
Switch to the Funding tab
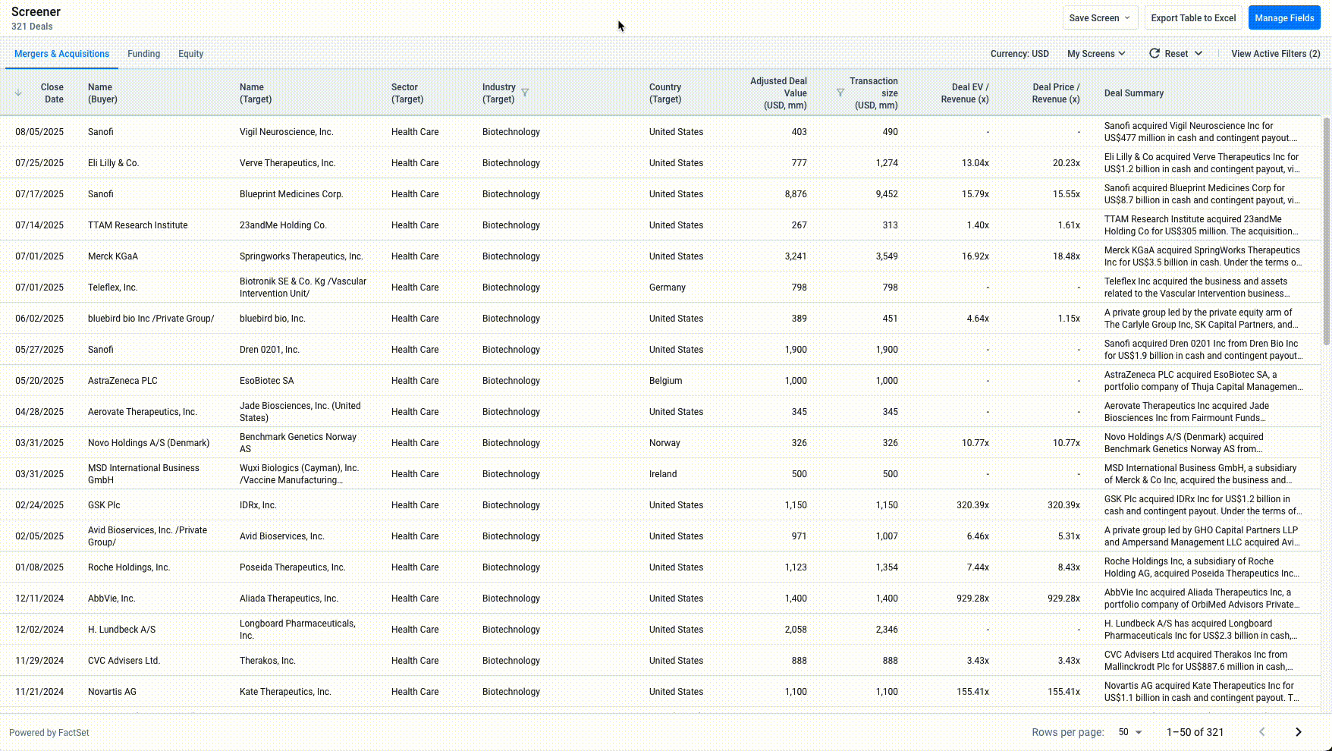tap(143, 54)
